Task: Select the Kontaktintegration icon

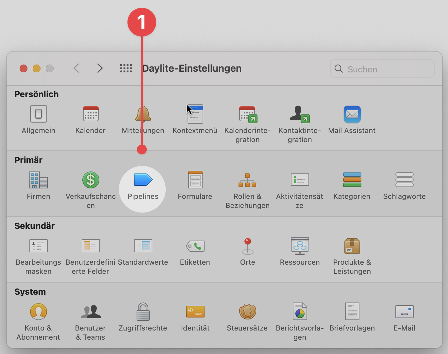Action: click(x=300, y=114)
